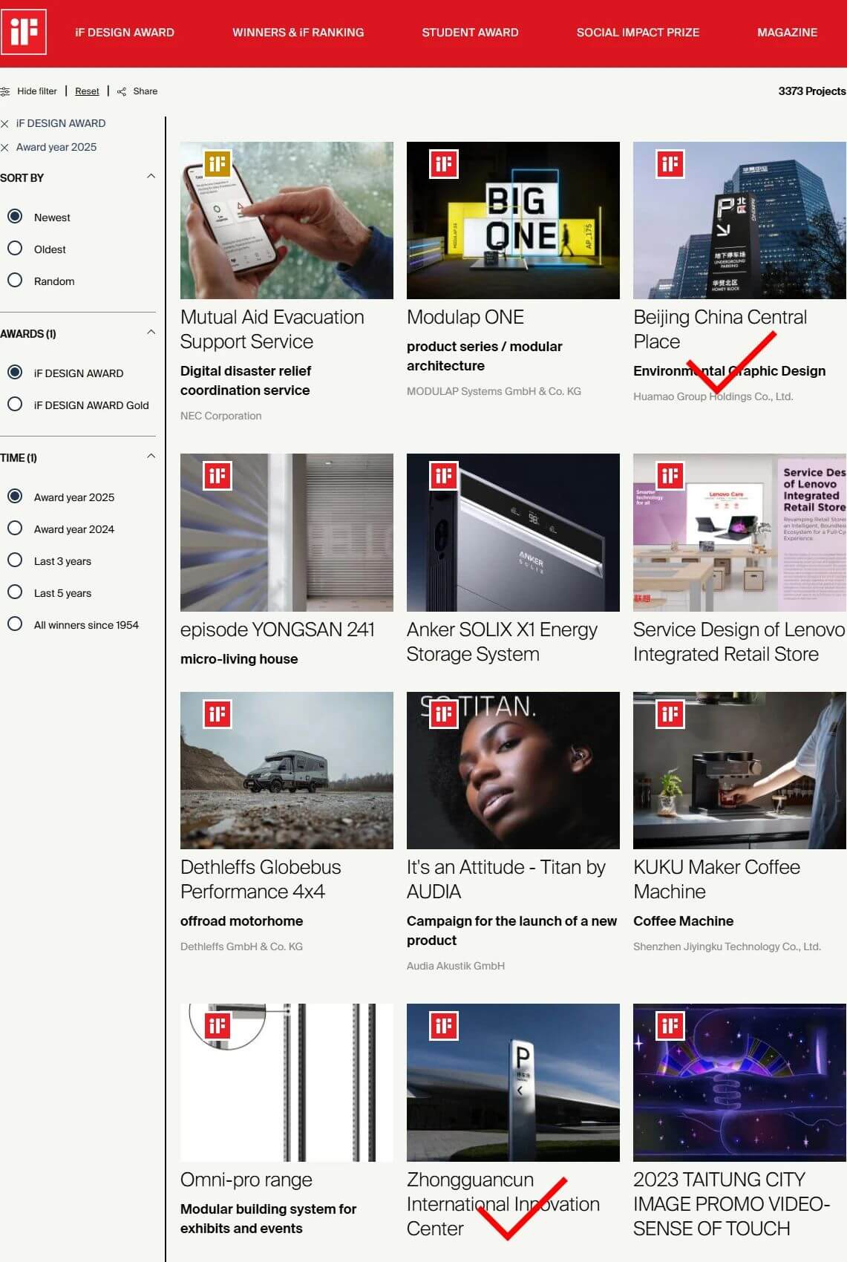Click the red iF badge on Modulap ONE image
This screenshot has height=1262, width=847.
pos(444,164)
